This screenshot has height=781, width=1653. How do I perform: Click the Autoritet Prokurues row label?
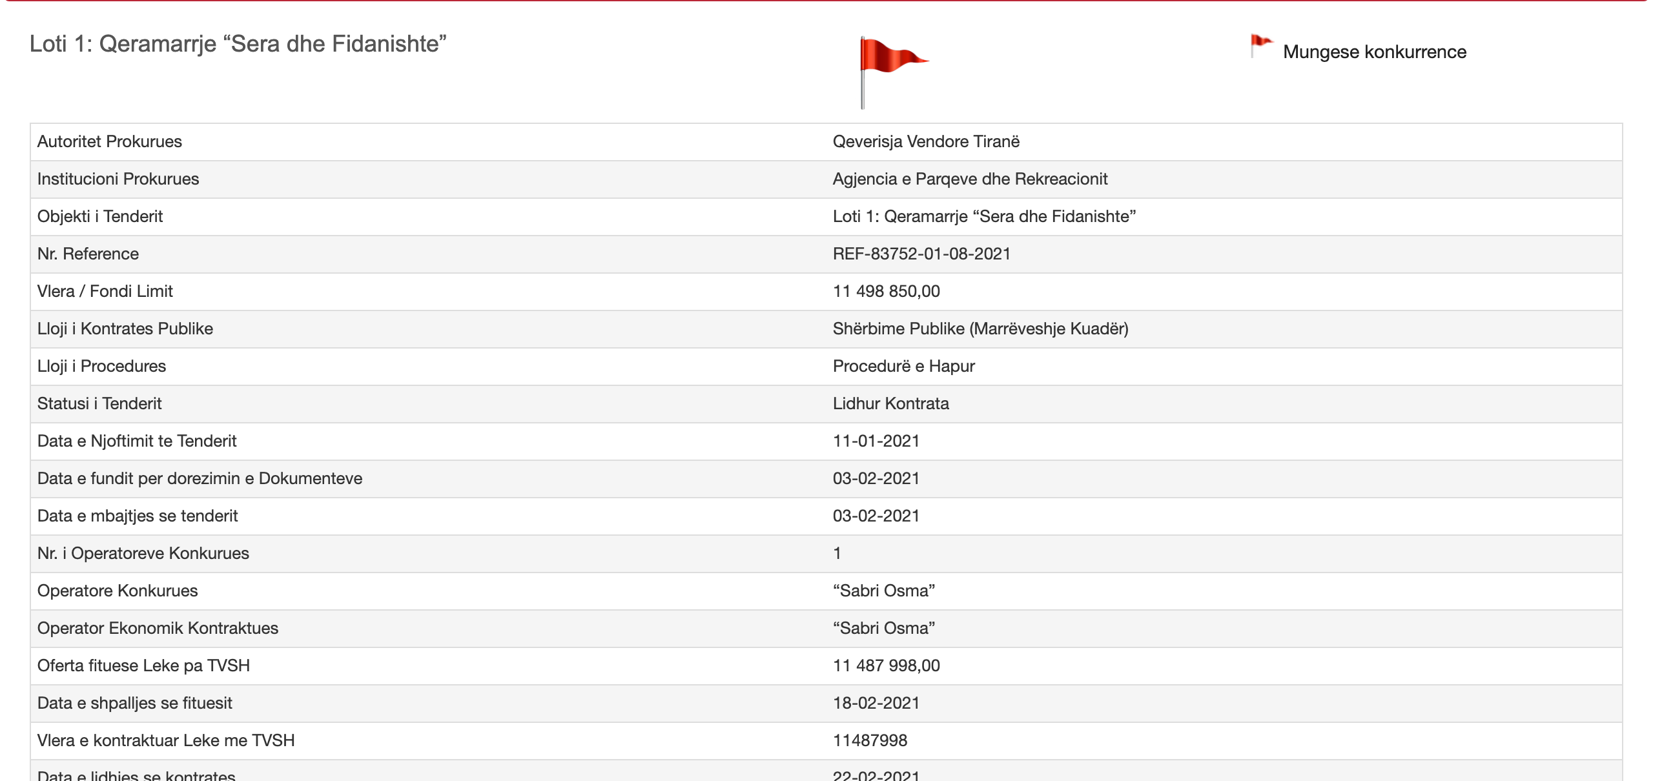(x=110, y=141)
